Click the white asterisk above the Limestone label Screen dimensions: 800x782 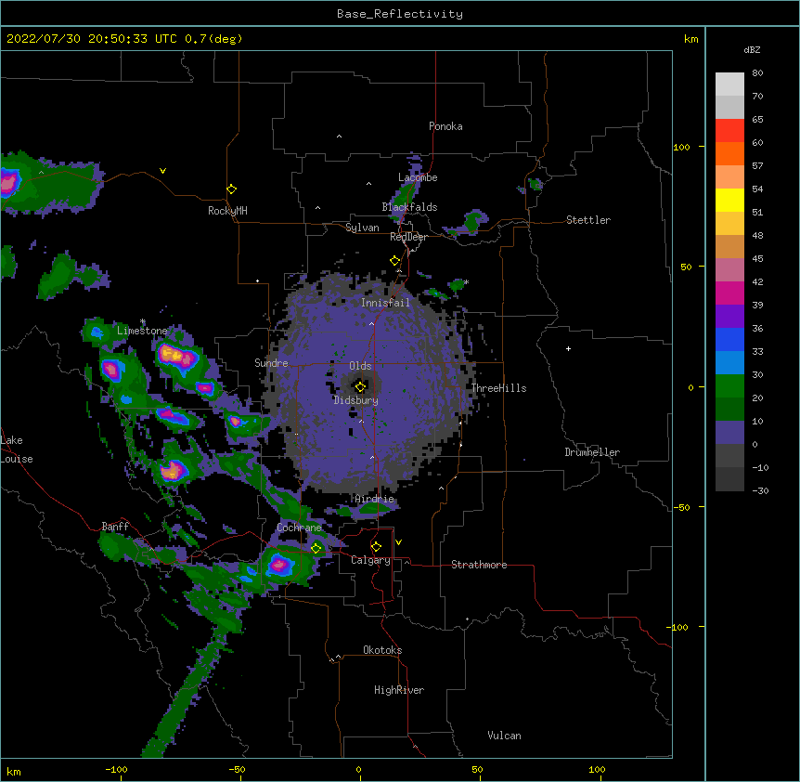[x=143, y=321]
